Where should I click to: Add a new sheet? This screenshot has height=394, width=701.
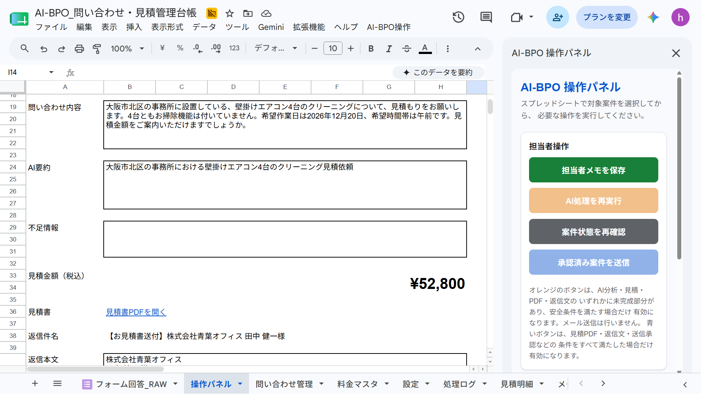point(35,383)
